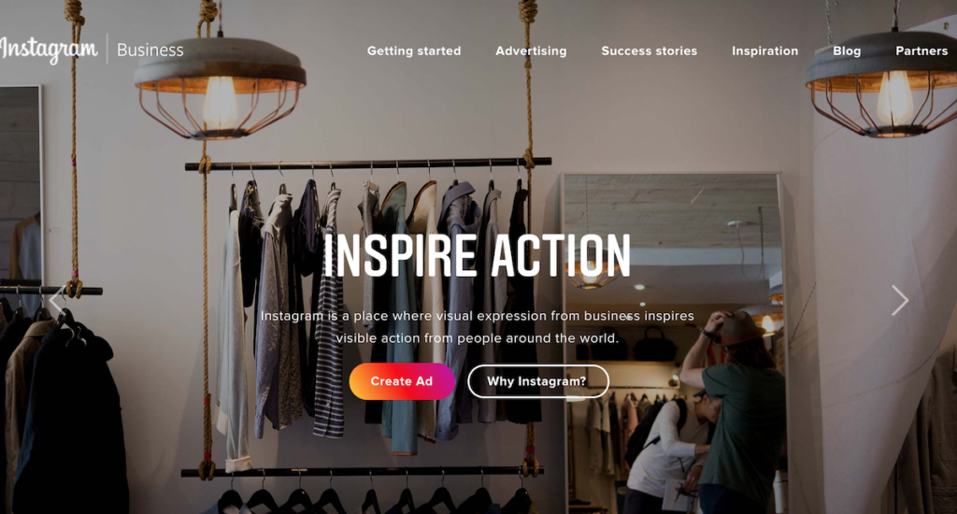The height and width of the screenshot is (514, 957).
Task: Go to the previous carousel slide arrow
Action: (58, 300)
